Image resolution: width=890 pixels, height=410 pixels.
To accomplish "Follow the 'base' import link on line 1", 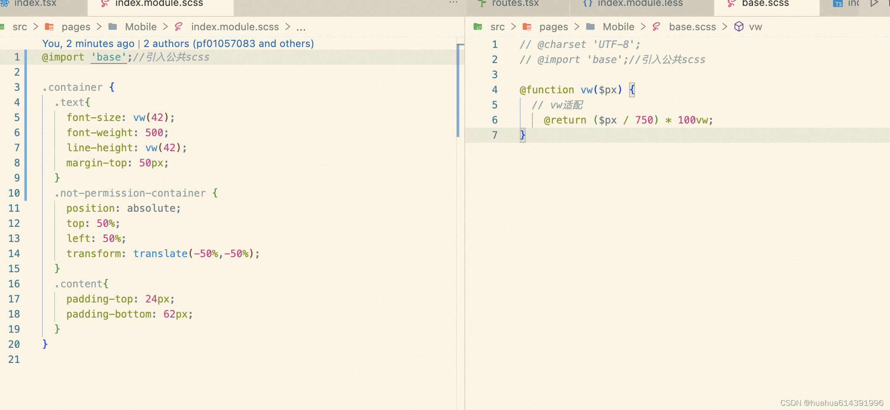I will 109,57.
